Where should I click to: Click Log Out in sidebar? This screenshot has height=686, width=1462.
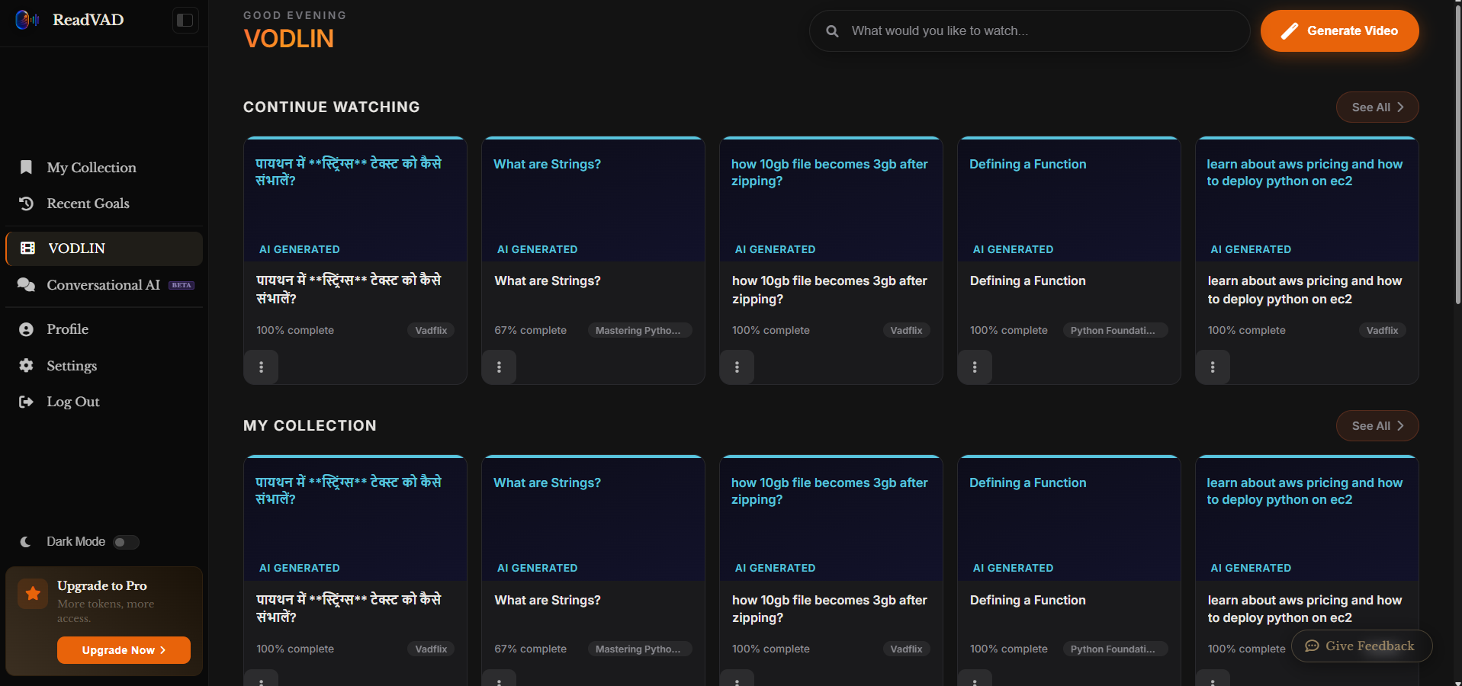coord(104,402)
